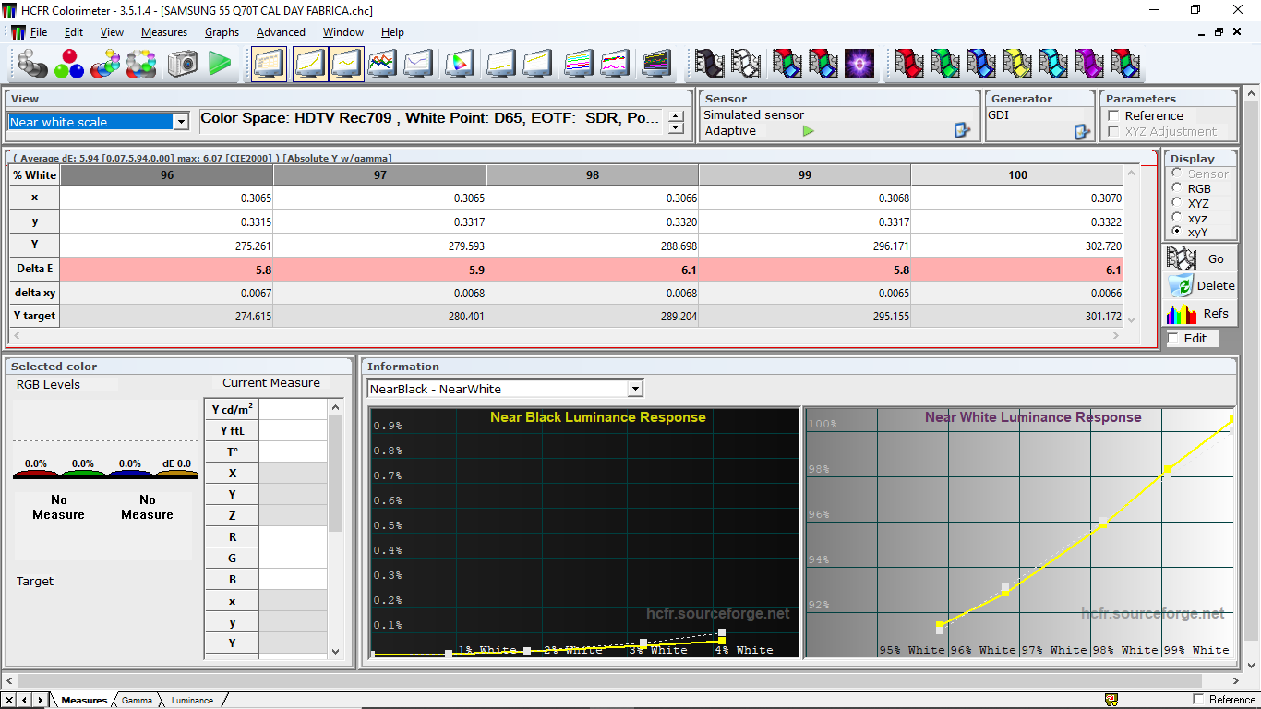The height and width of the screenshot is (709, 1261).
Task: Select the XYZ display radio button
Action: (1176, 203)
